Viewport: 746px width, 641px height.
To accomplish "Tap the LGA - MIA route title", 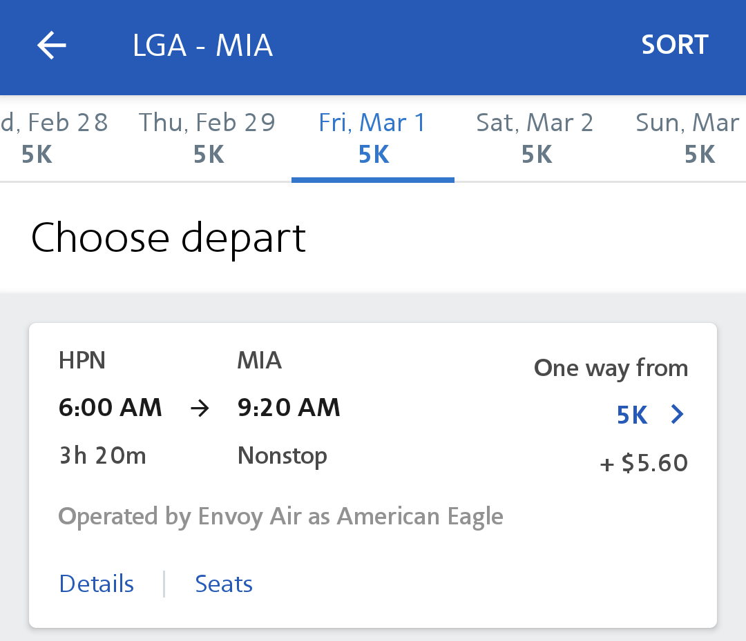I will coord(202,46).
